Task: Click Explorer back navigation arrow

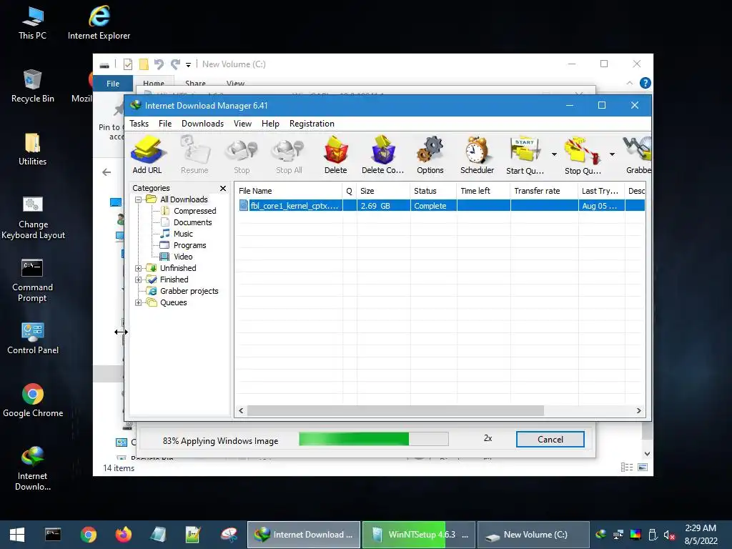Action: pyautogui.click(x=107, y=172)
